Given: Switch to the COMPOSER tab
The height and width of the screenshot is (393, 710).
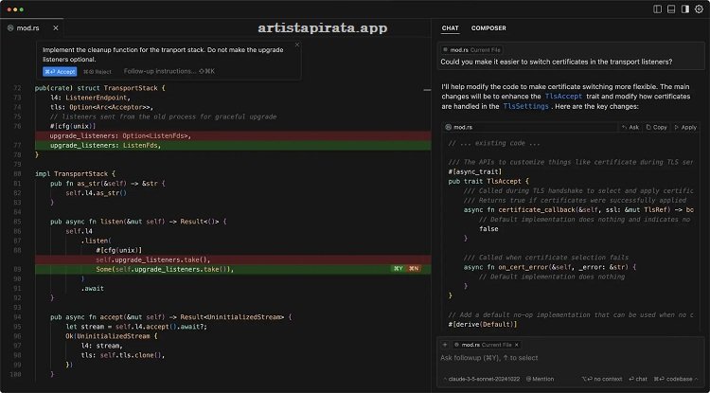Looking at the screenshot, I should [x=488, y=28].
